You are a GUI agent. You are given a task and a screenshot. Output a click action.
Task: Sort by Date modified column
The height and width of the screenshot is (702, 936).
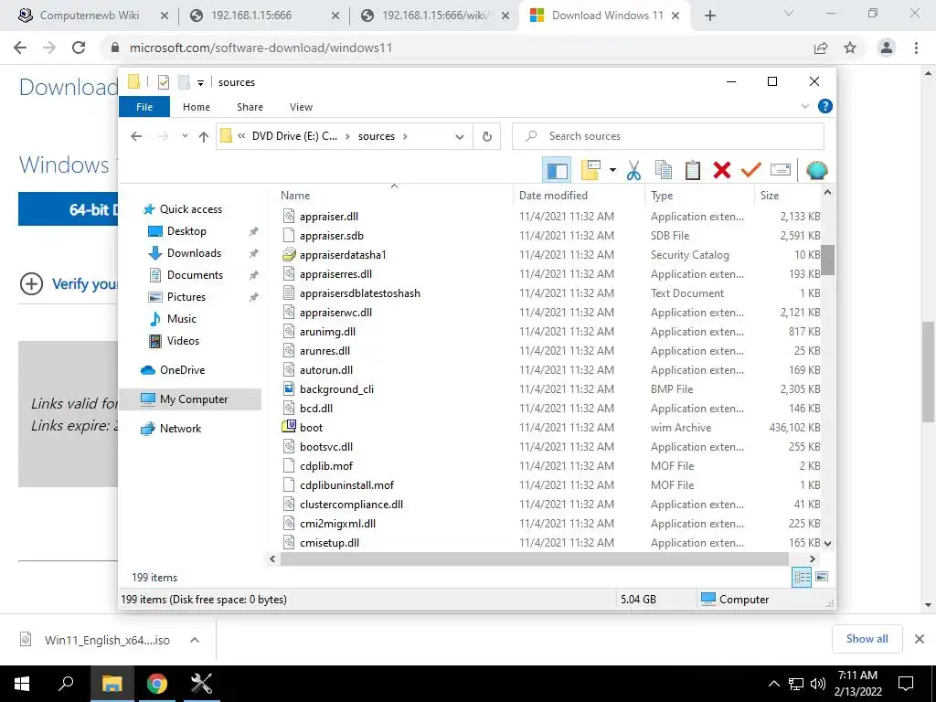[579, 196]
